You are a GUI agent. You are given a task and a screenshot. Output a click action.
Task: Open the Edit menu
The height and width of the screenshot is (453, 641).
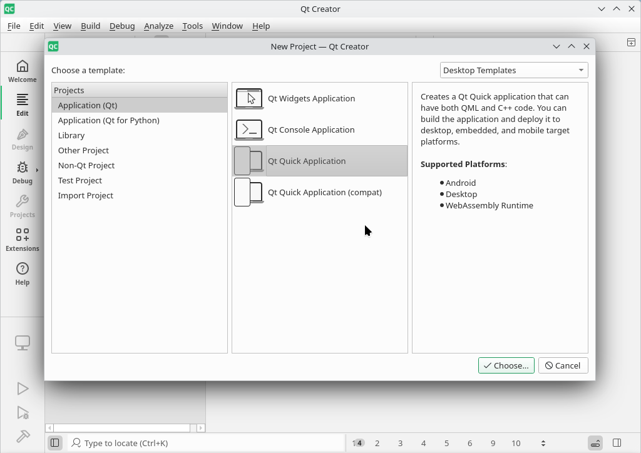[x=36, y=26]
